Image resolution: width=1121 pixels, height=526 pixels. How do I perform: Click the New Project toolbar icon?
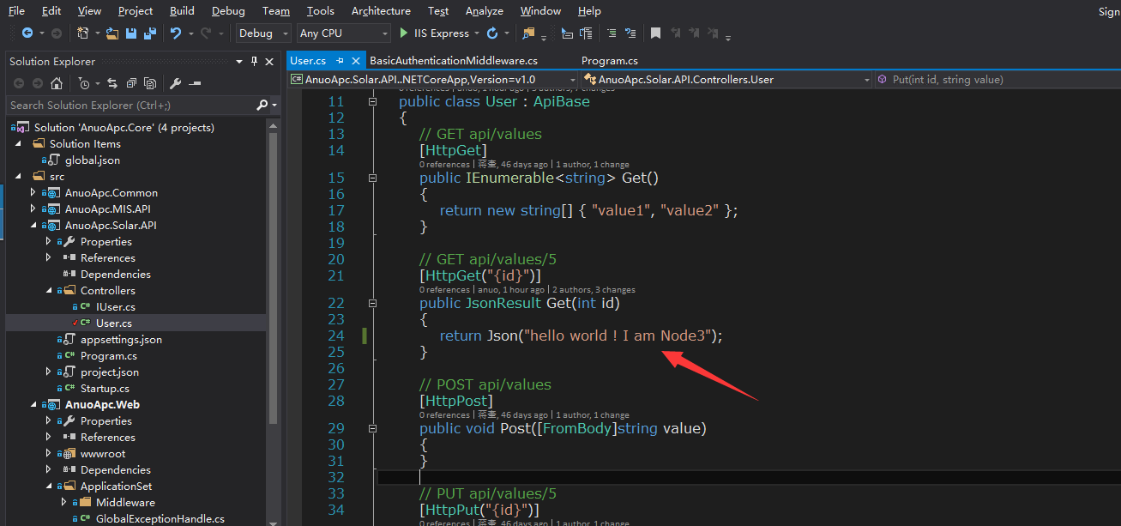[x=83, y=33]
